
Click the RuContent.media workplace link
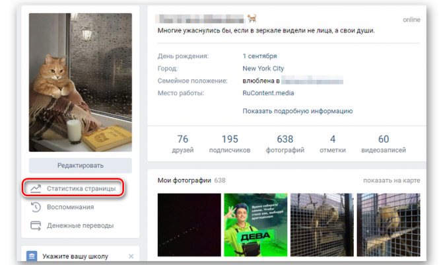tap(268, 93)
